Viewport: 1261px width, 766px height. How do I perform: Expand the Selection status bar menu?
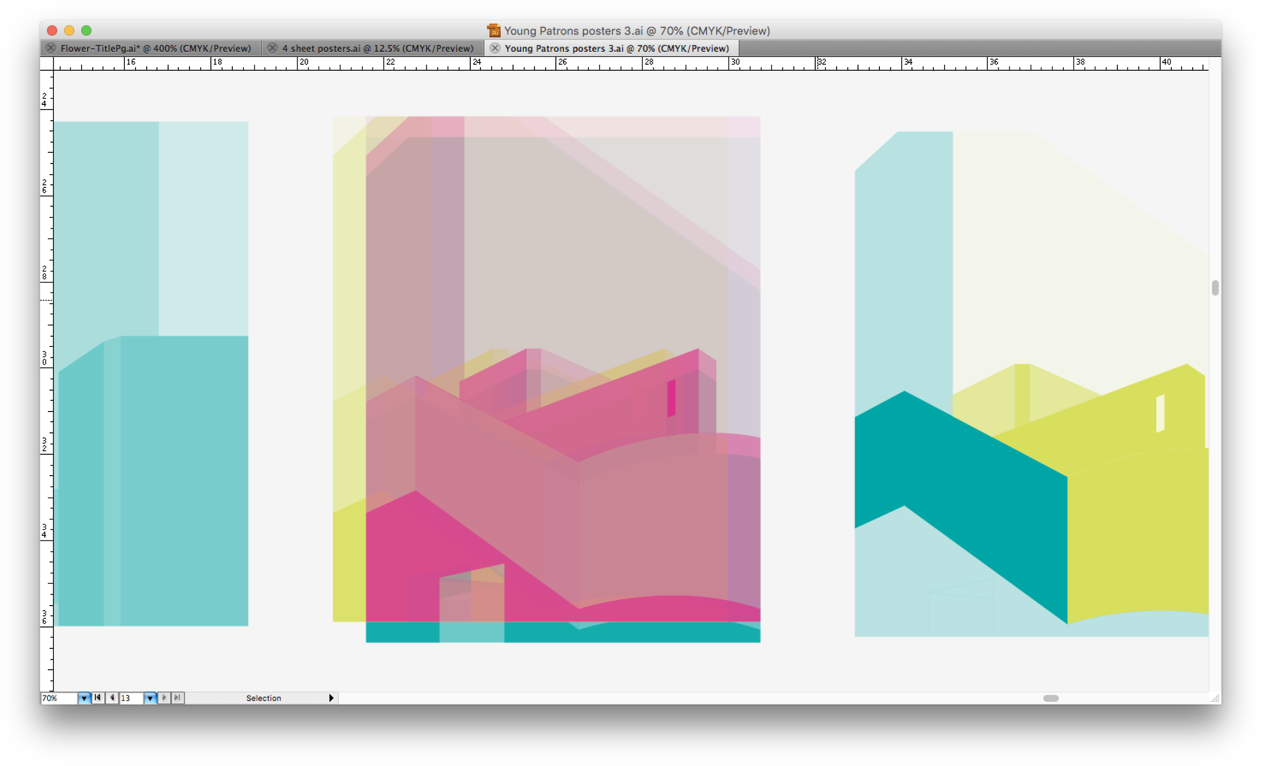(331, 698)
